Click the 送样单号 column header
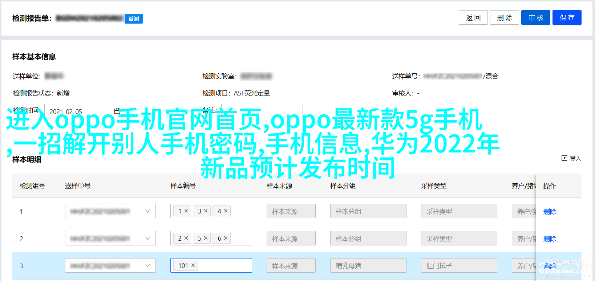This screenshot has height=281, width=595. pyautogui.click(x=78, y=186)
